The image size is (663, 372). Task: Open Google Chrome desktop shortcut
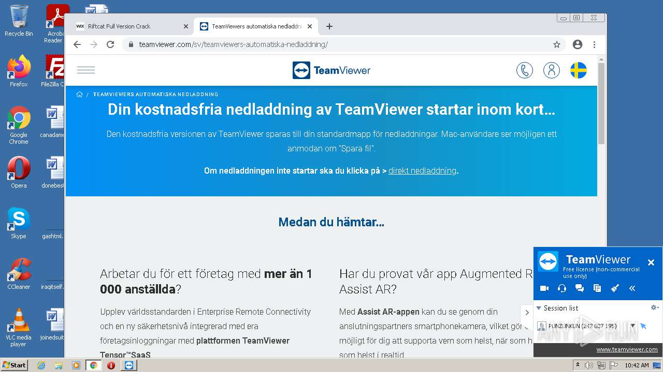coord(19,125)
